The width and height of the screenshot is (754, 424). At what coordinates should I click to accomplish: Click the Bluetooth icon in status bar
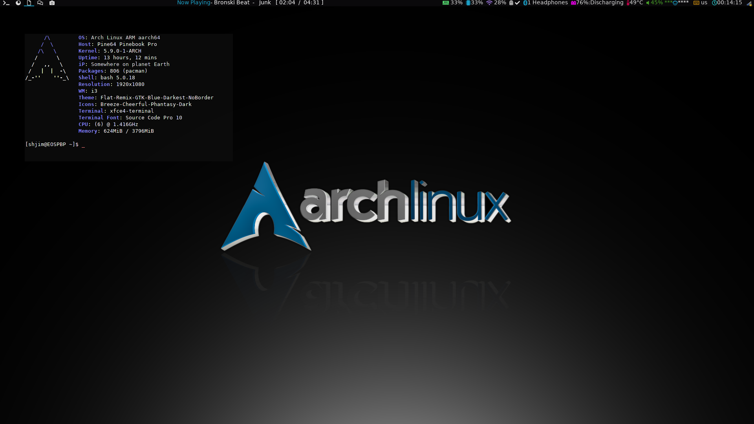pyautogui.click(x=525, y=3)
